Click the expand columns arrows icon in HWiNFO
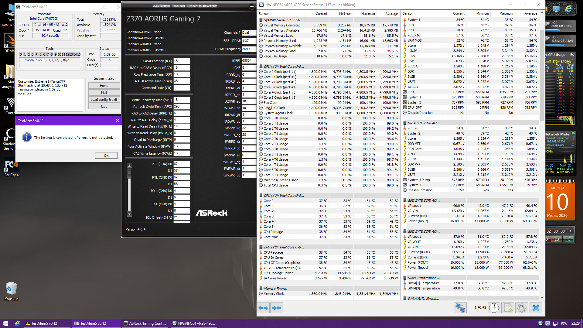Viewport: 583px width, 328px height. click(263, 308)
